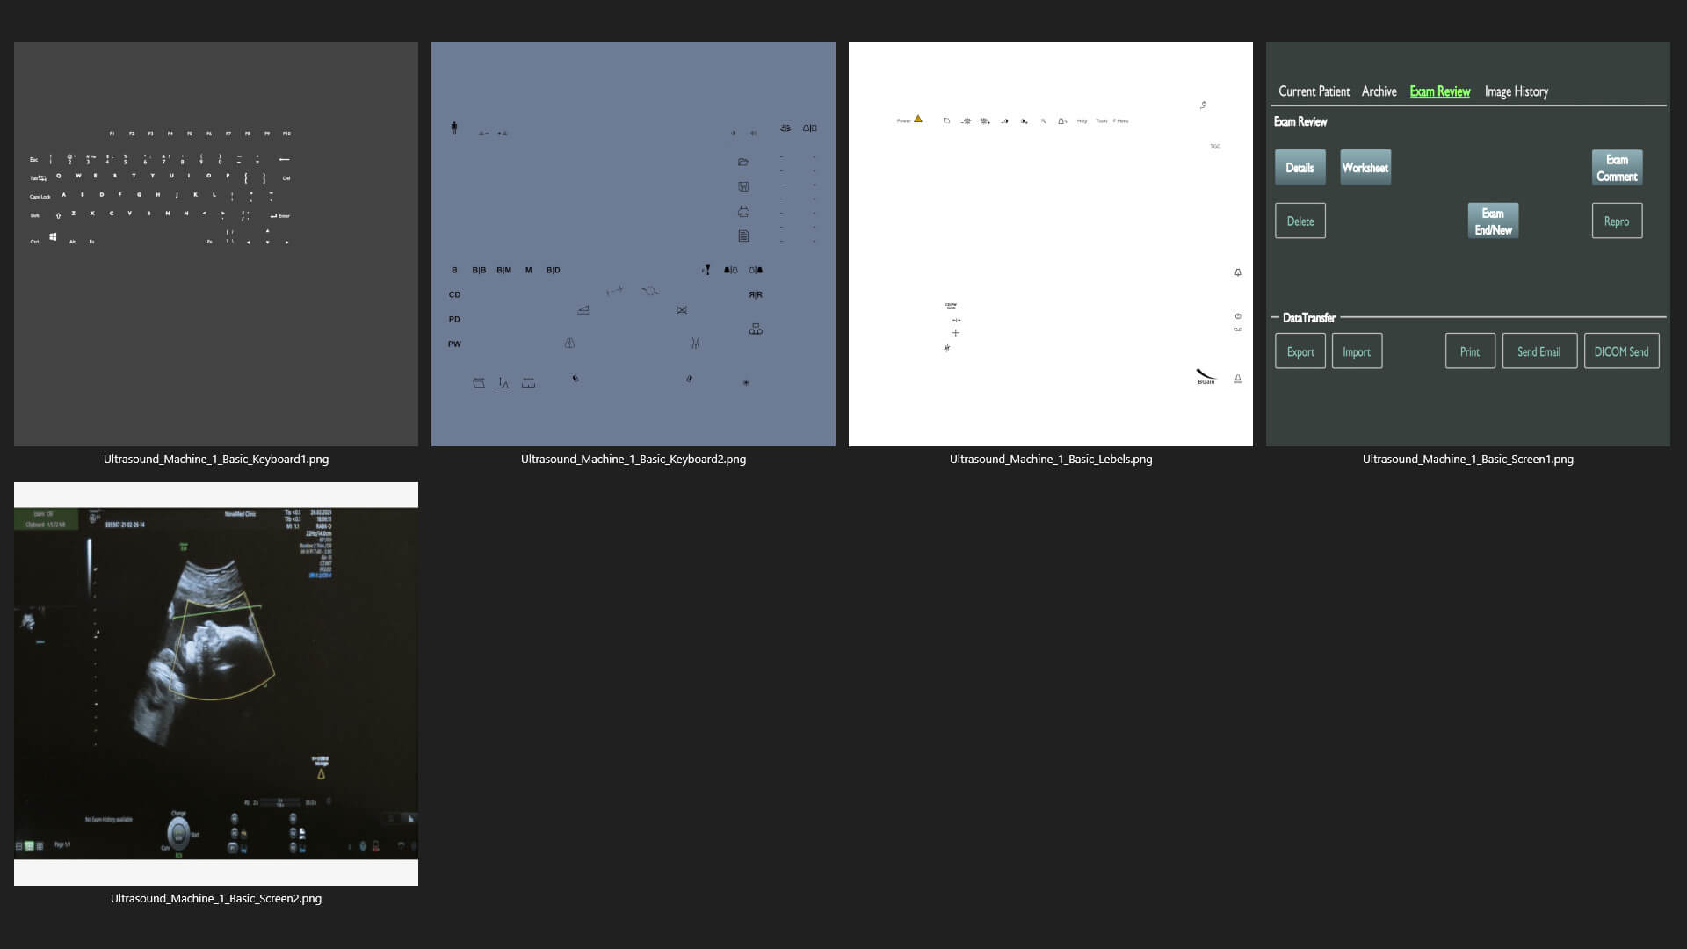Open the Image History tab
Viewport: 1687px width, 949px height.
(x=1516, y=91)
